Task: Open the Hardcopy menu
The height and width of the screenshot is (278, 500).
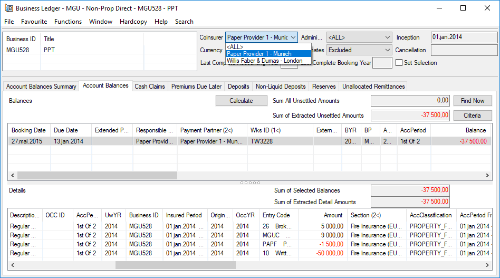Action: coord(133,22)
